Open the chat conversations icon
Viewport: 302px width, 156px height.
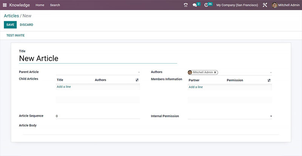[195, 5]
